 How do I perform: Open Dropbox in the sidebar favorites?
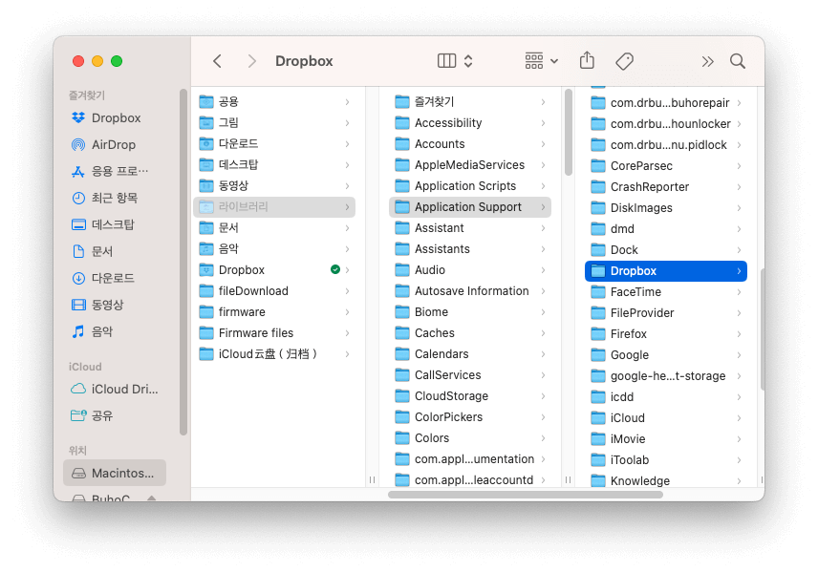point(115,117)
